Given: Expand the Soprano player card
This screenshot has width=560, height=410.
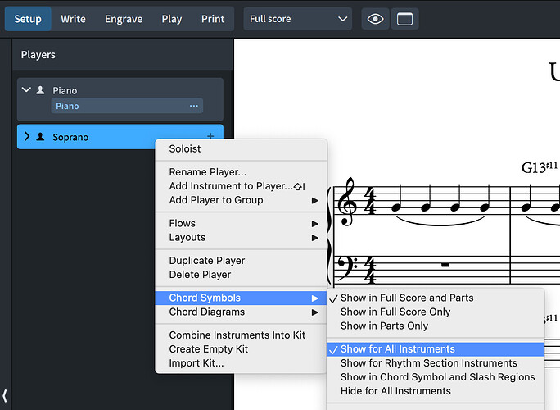Looking at the screenshot, I should pos(26,137).
